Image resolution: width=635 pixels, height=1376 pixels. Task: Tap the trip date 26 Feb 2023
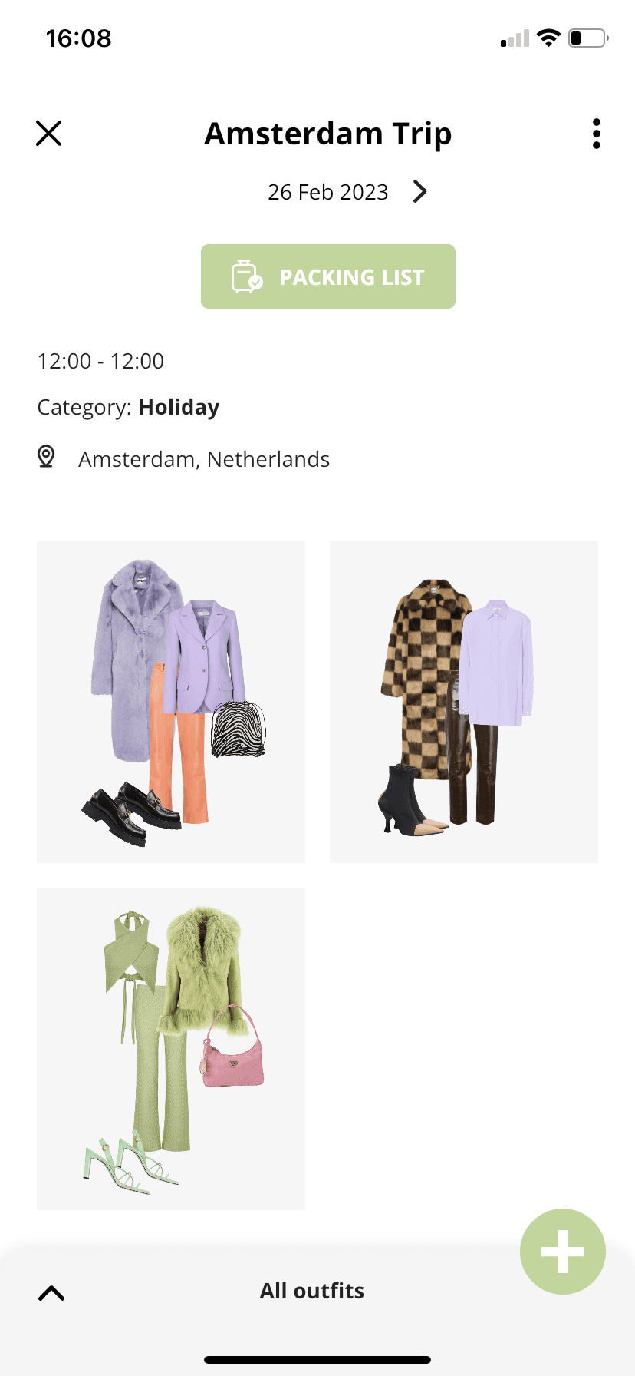click(328, 192)
